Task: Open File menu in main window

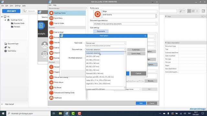Action: (3, 6)
